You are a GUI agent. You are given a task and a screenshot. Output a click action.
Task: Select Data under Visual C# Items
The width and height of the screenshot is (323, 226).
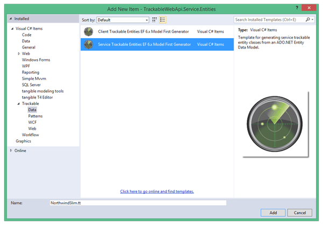point(26,41)
